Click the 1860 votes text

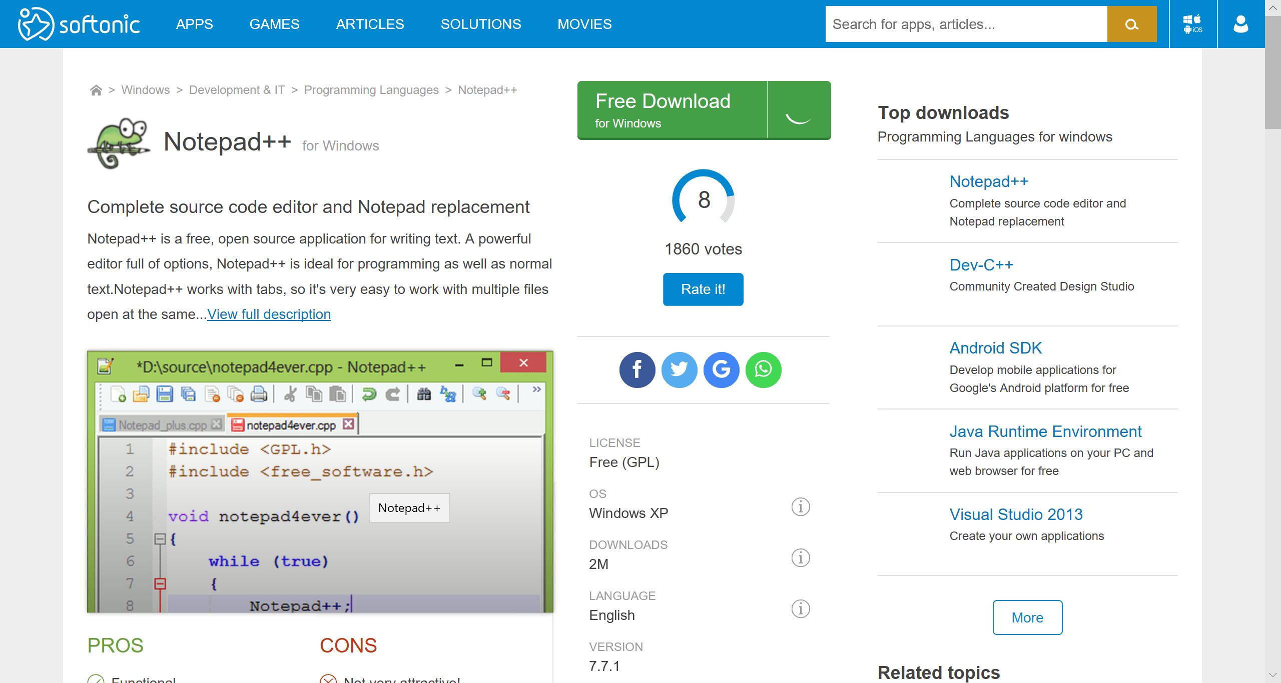pos(703,249)
